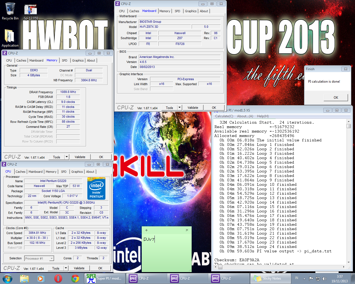Click the CPU-Z Memory window title icon

(4, 53)
